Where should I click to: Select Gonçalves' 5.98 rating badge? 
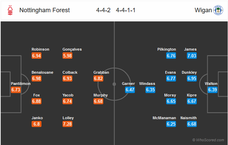tap(68, 56)
